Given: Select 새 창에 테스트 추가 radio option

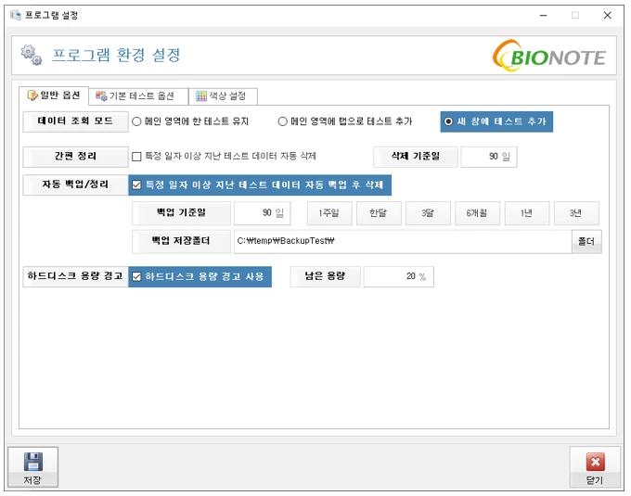Looking at the screenshot, I should [496, 121].
